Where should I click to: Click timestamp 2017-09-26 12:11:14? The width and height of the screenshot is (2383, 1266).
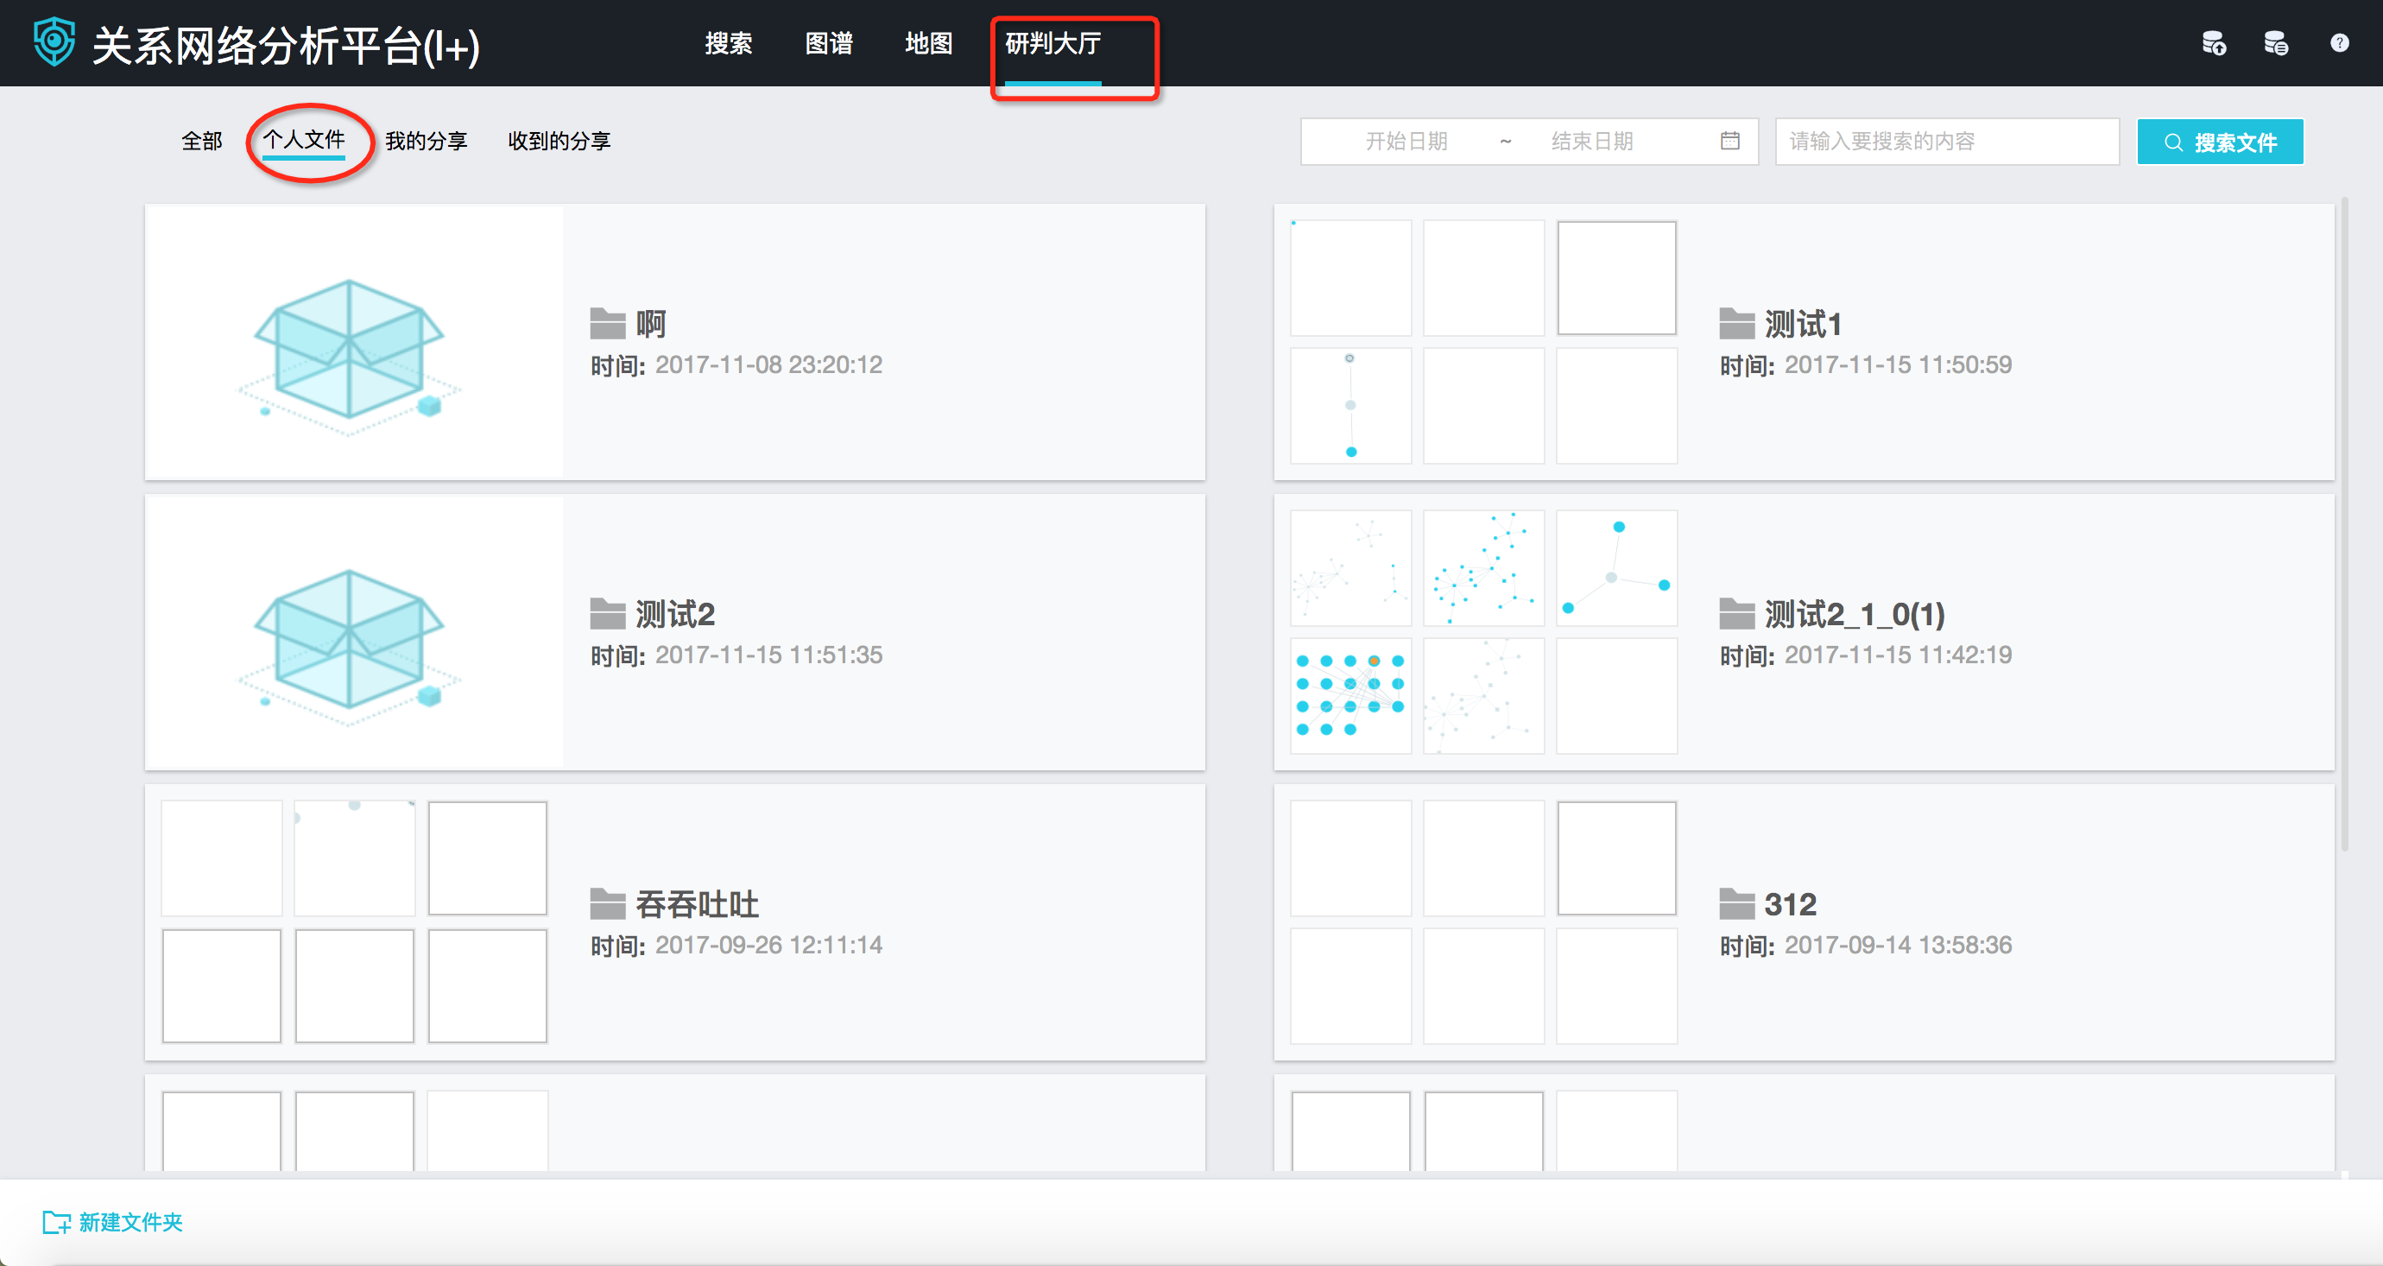(768, 945)
